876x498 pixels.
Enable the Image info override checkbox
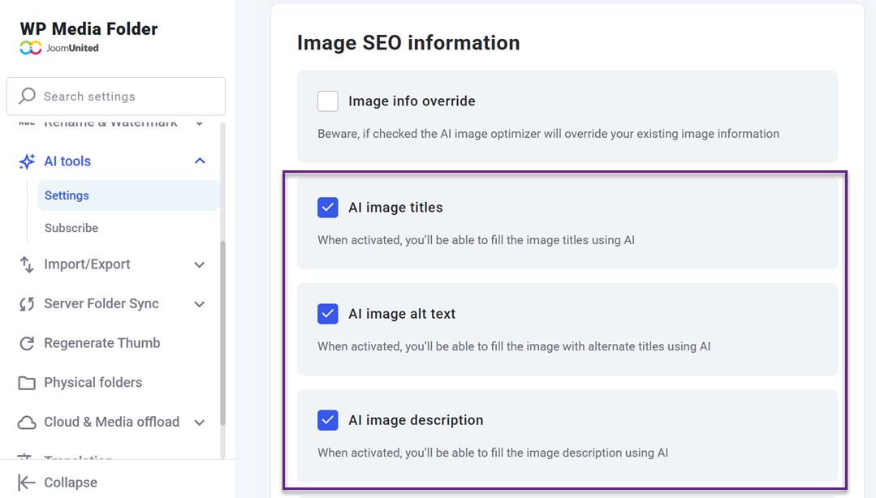[328, 101]
